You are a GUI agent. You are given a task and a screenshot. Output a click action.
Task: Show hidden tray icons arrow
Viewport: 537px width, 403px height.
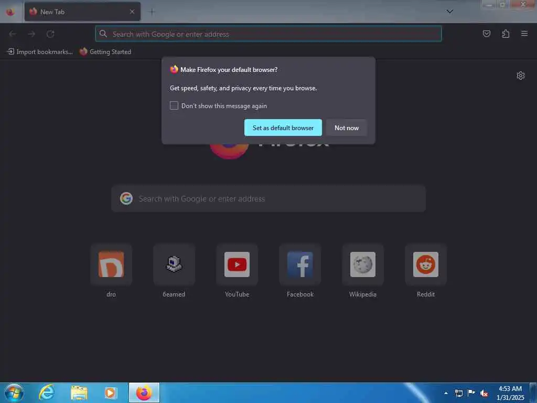[x=446, y=393]
